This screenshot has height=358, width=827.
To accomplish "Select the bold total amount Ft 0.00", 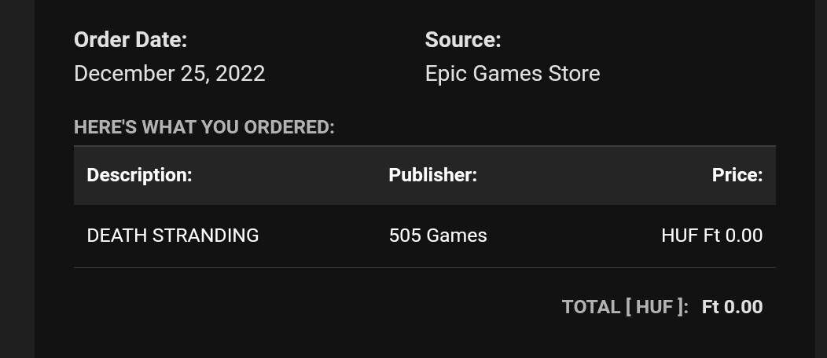I will point(732,307).
